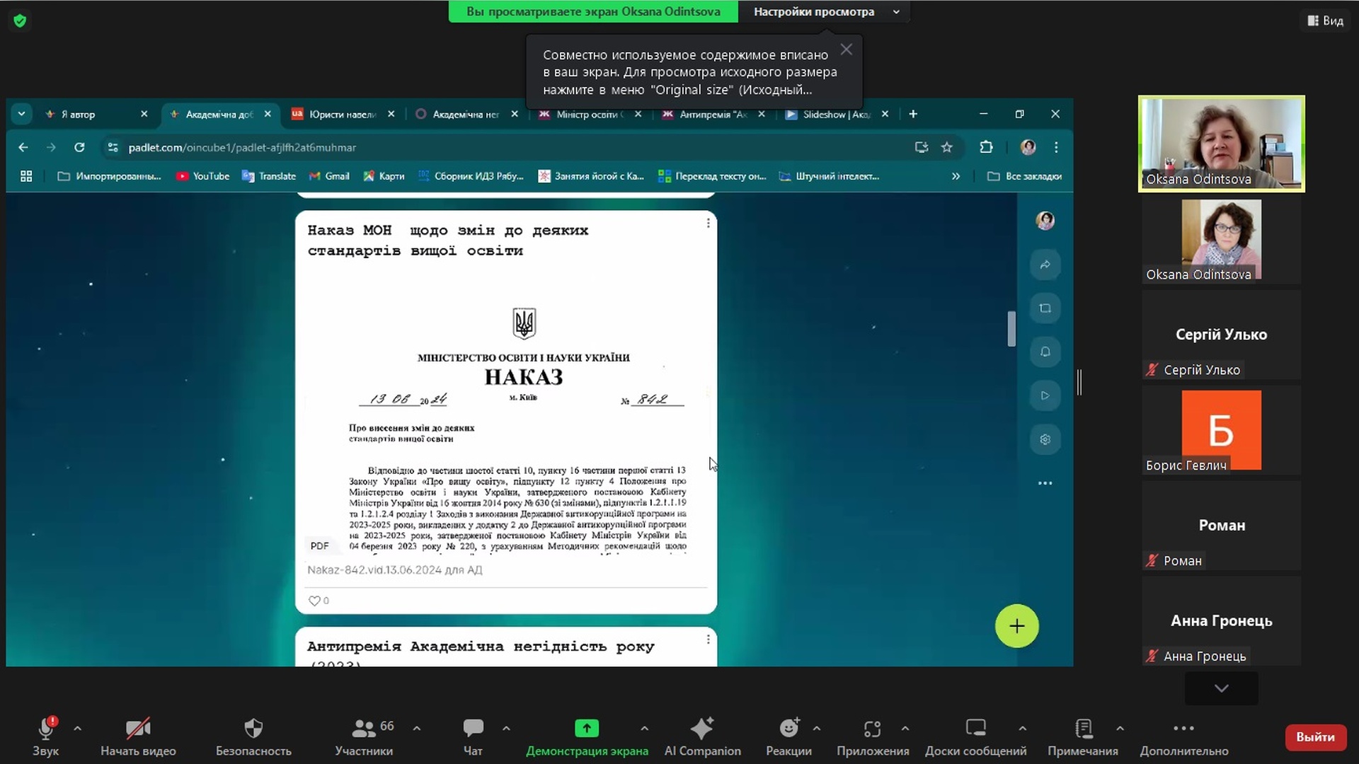Reload the padlet page
Viewport: 1359px width, 764px height.
point(79,147)
